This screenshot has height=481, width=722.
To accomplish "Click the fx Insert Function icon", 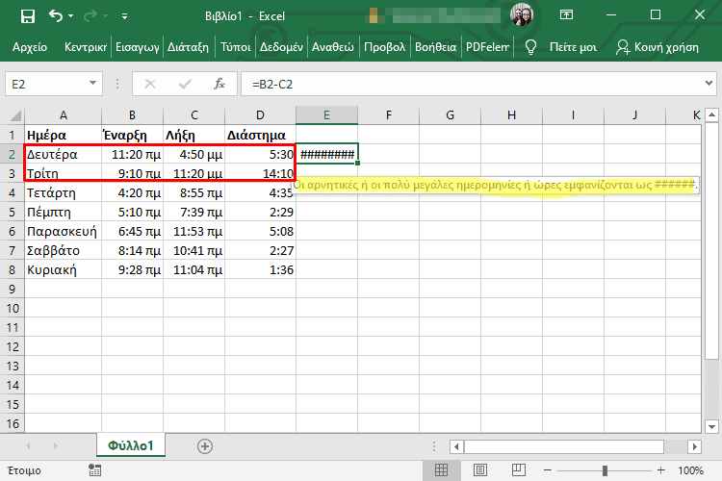I will [219, 84].
